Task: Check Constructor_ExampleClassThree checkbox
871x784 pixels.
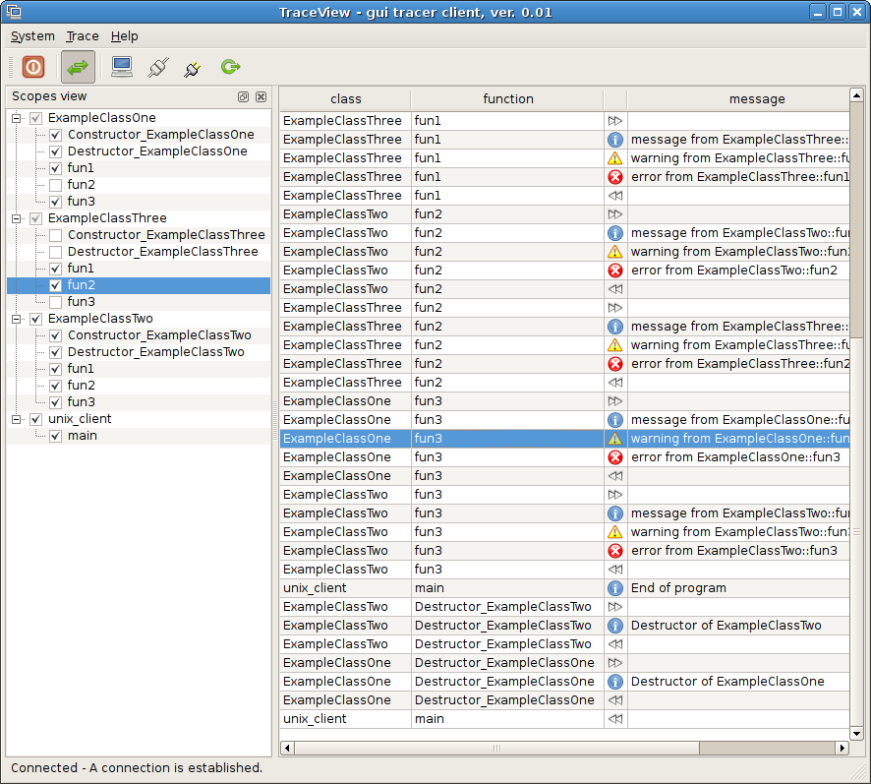Action: click(x=56, y=235)
